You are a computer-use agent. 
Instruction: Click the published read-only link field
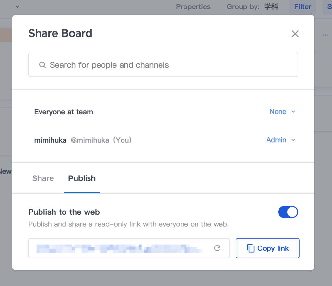[120, 248]
